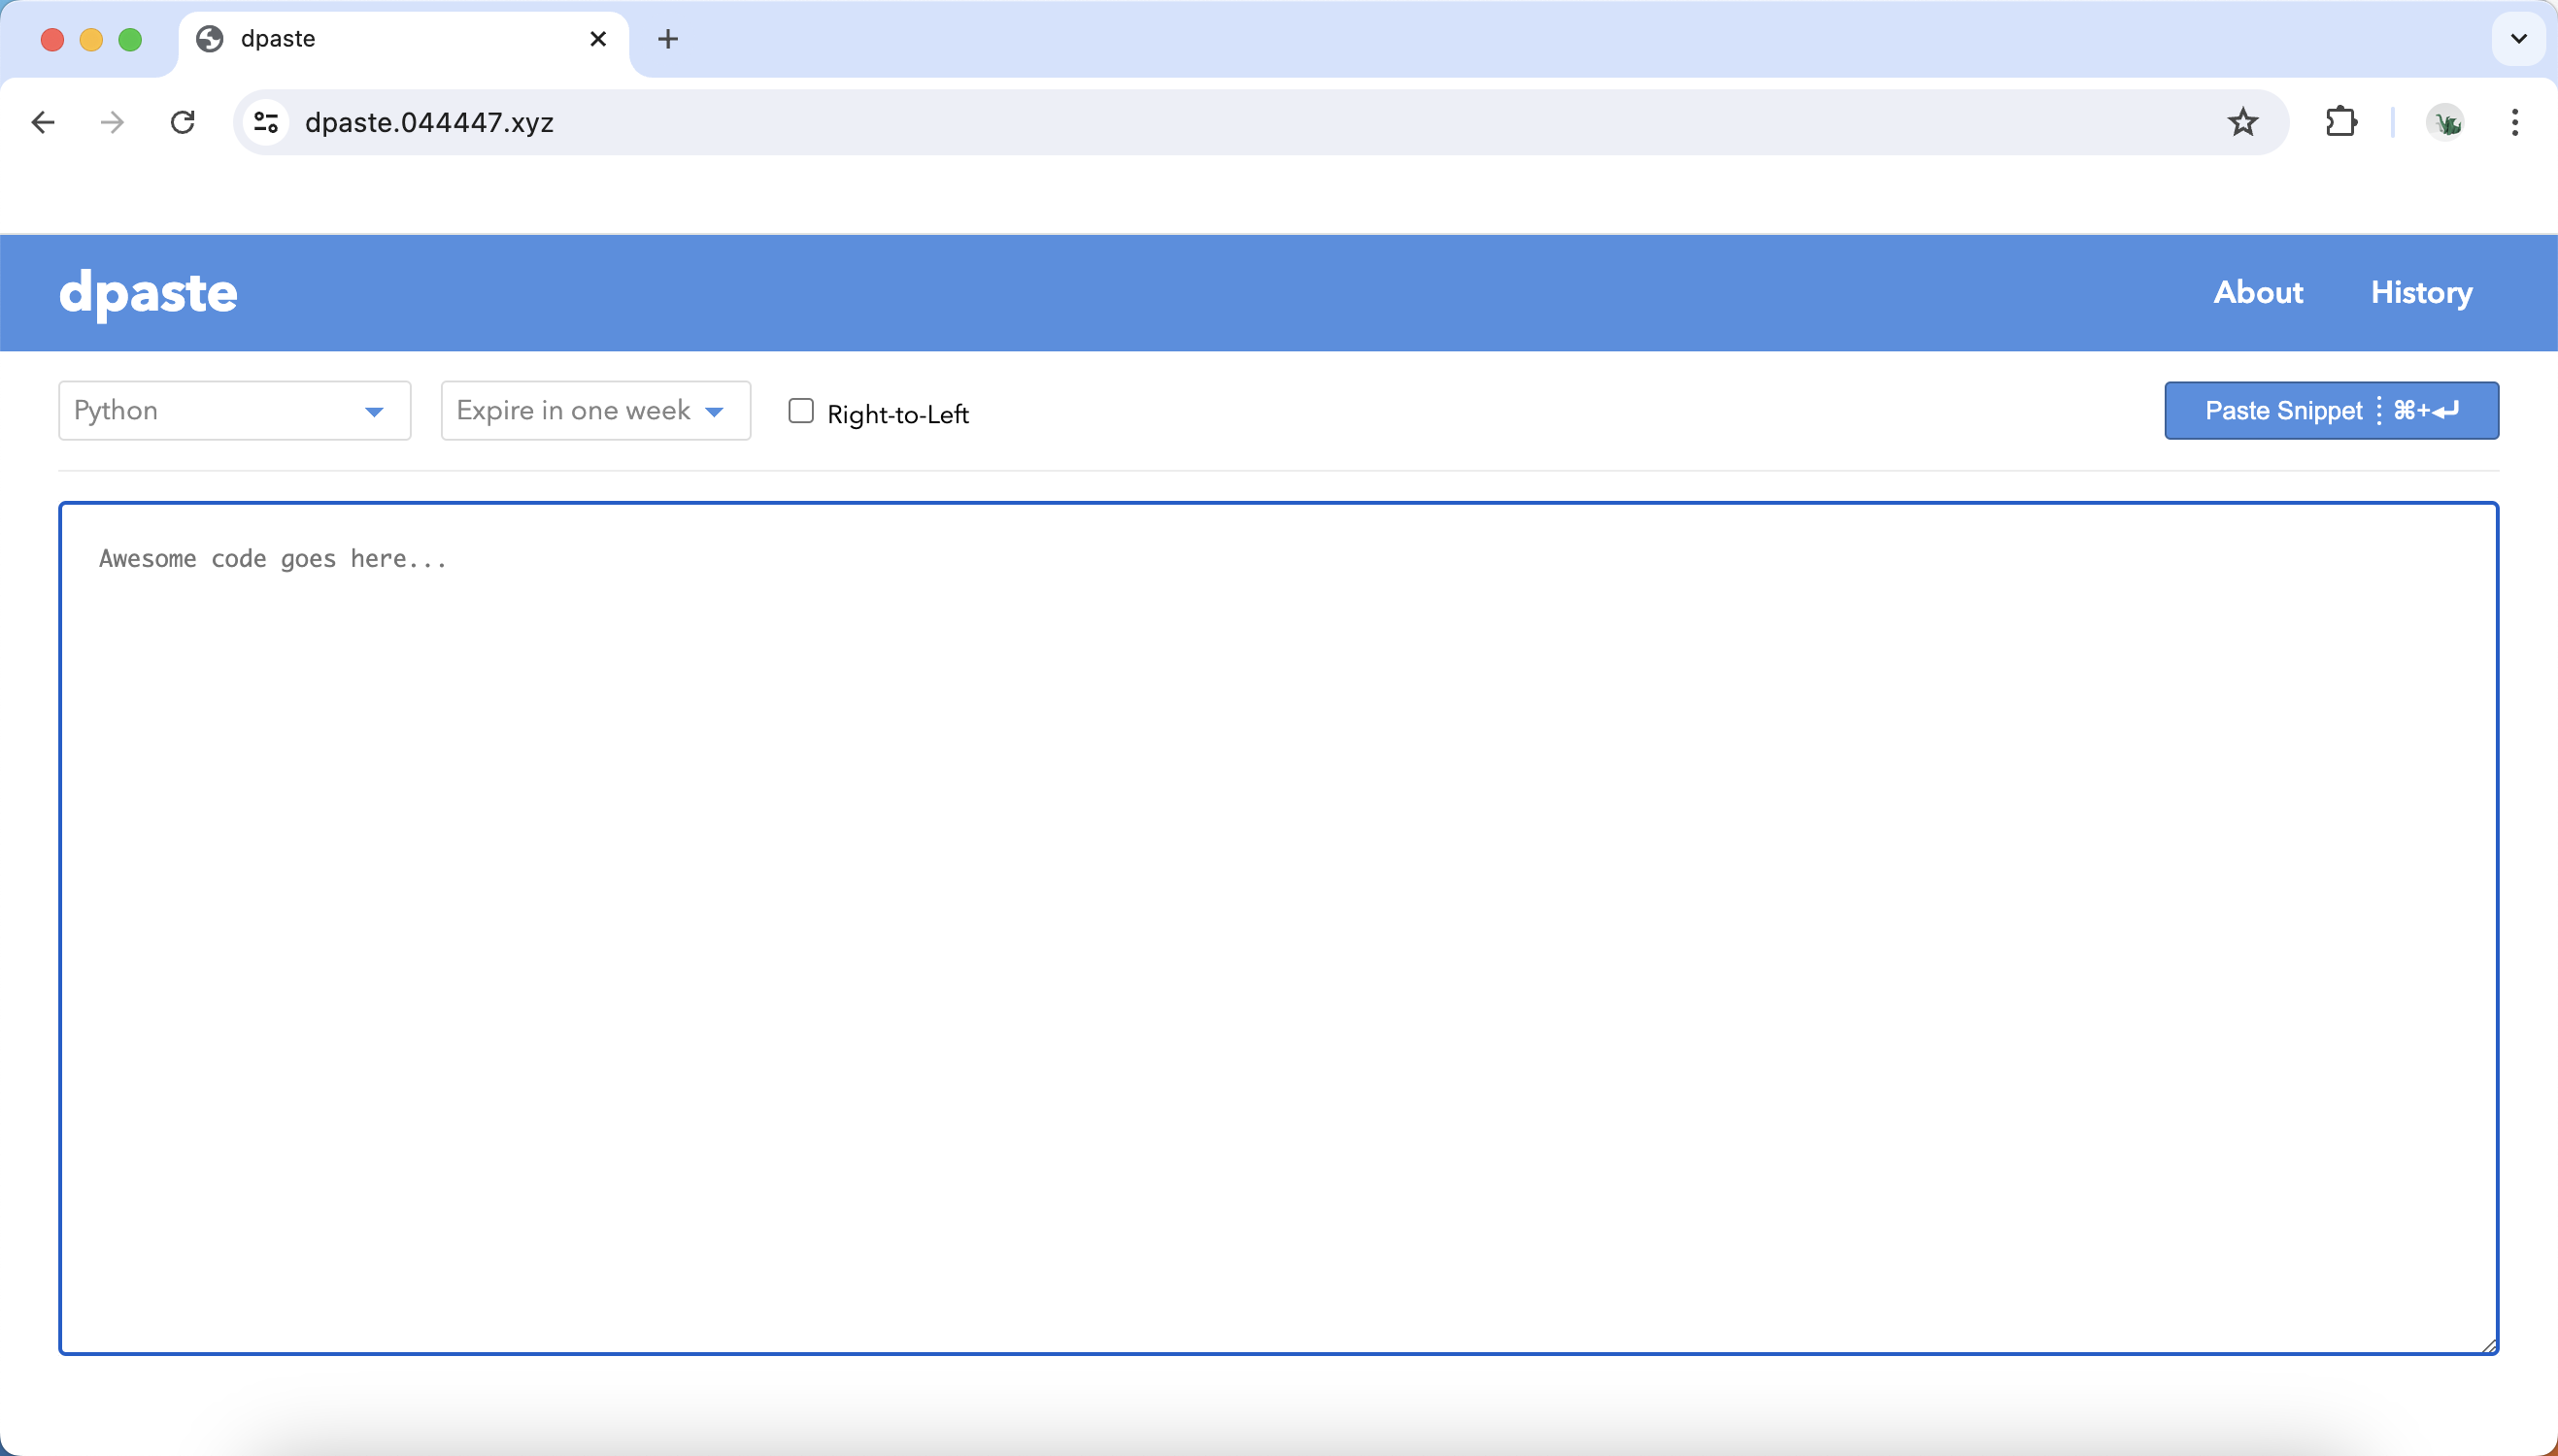Open the About page
The width and height of the screenshot is (2558, 1456).
[2257, 292]
